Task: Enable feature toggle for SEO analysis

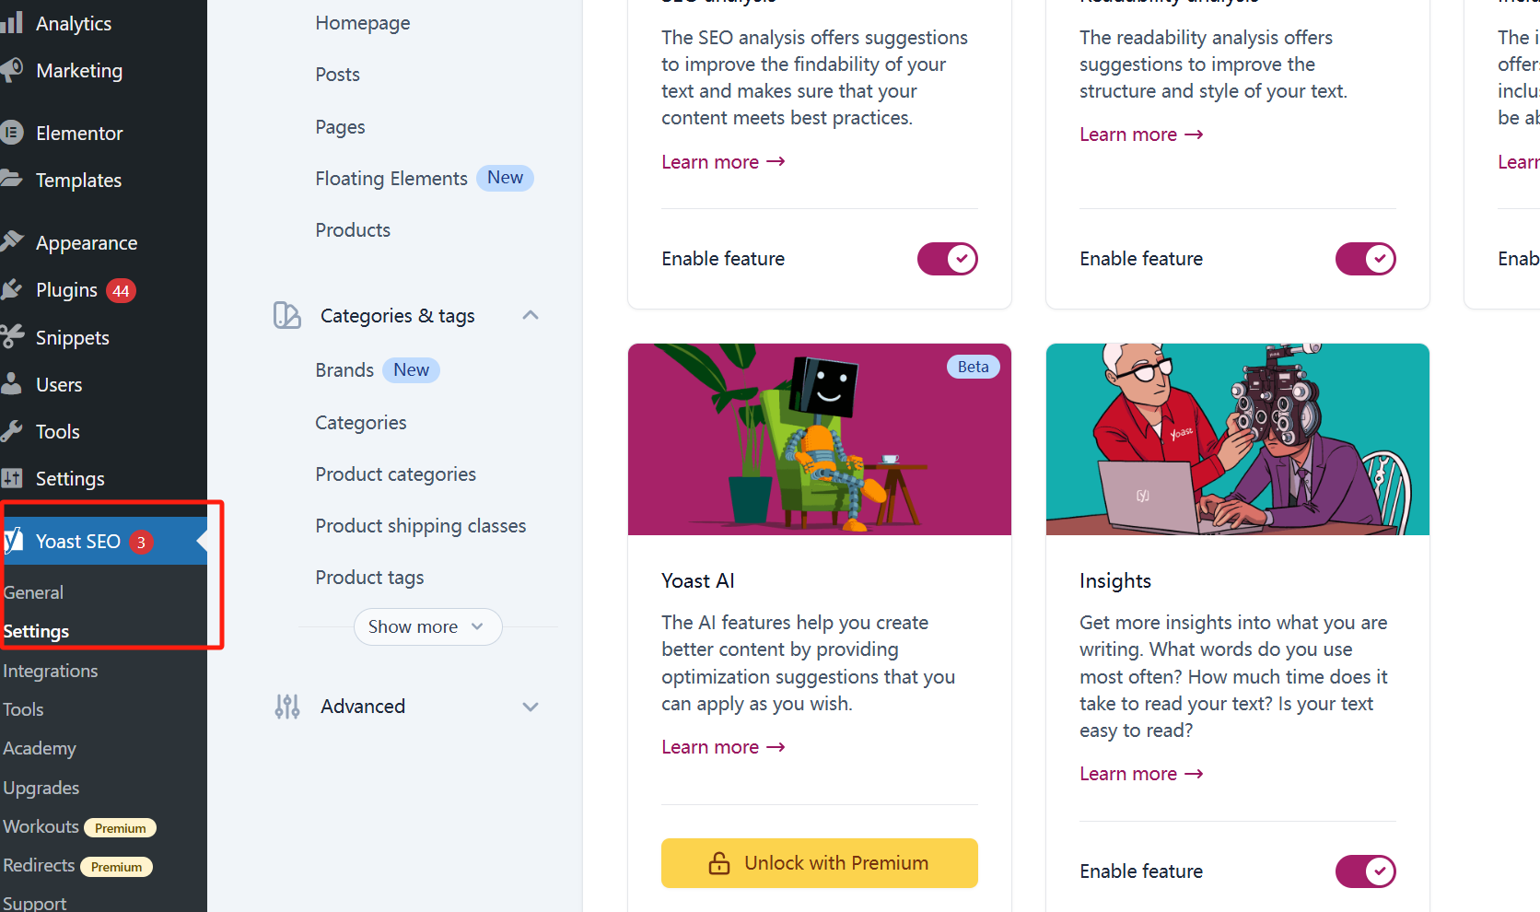Action: coord(947,259)
